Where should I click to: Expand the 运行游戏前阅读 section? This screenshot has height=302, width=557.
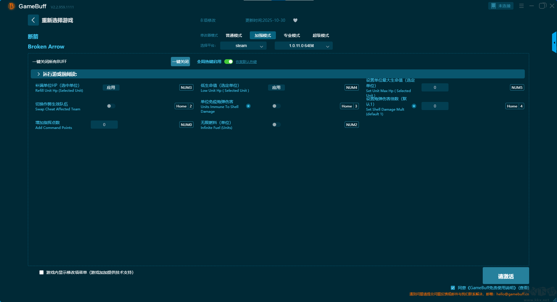[x=39, y=74]
